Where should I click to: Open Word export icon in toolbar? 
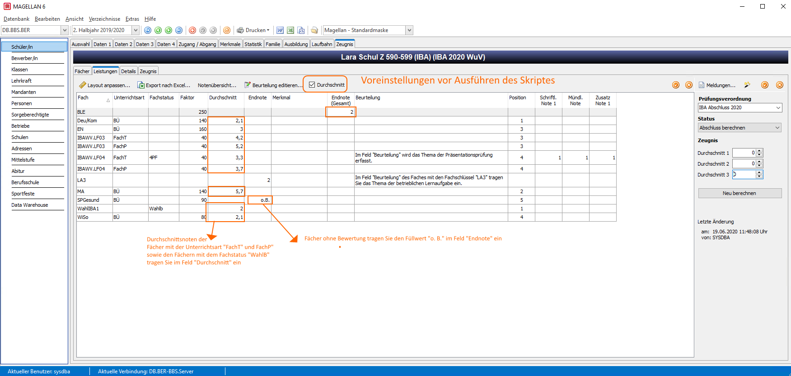pos(280,30)
